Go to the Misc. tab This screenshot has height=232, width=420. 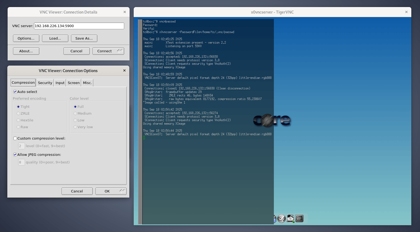87,83
